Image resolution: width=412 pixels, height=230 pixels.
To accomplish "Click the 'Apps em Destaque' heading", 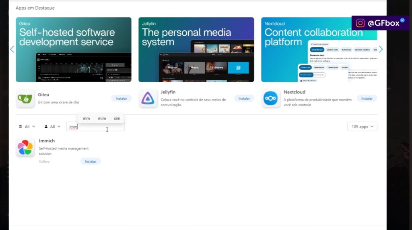I will (35, 8).
